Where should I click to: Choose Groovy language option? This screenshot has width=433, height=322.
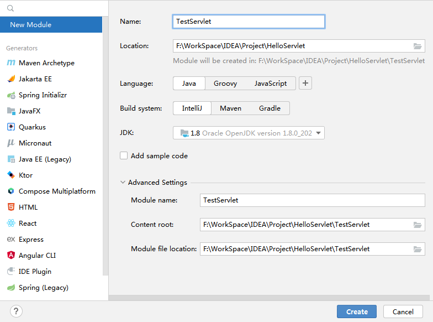225,83
